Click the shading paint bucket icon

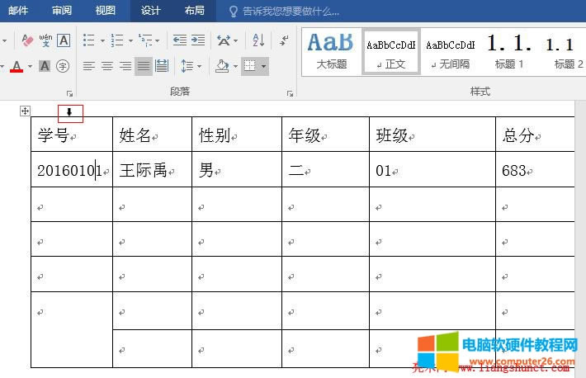222,66
